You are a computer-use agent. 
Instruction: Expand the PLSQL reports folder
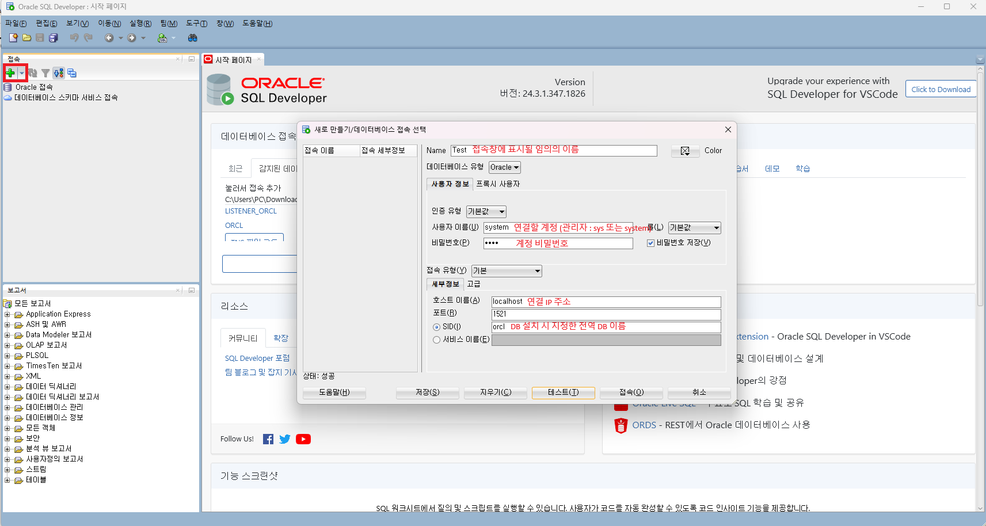click(7, 356)
